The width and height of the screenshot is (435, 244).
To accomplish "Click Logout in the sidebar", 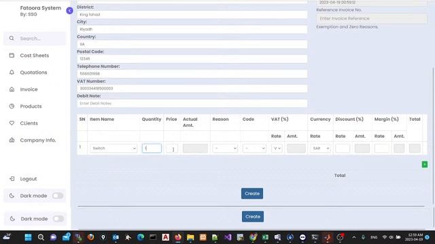I will point(29,179).
